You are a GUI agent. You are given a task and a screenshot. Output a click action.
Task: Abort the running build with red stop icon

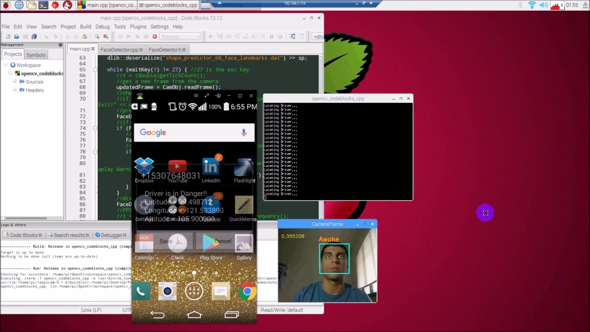point(154,36)
